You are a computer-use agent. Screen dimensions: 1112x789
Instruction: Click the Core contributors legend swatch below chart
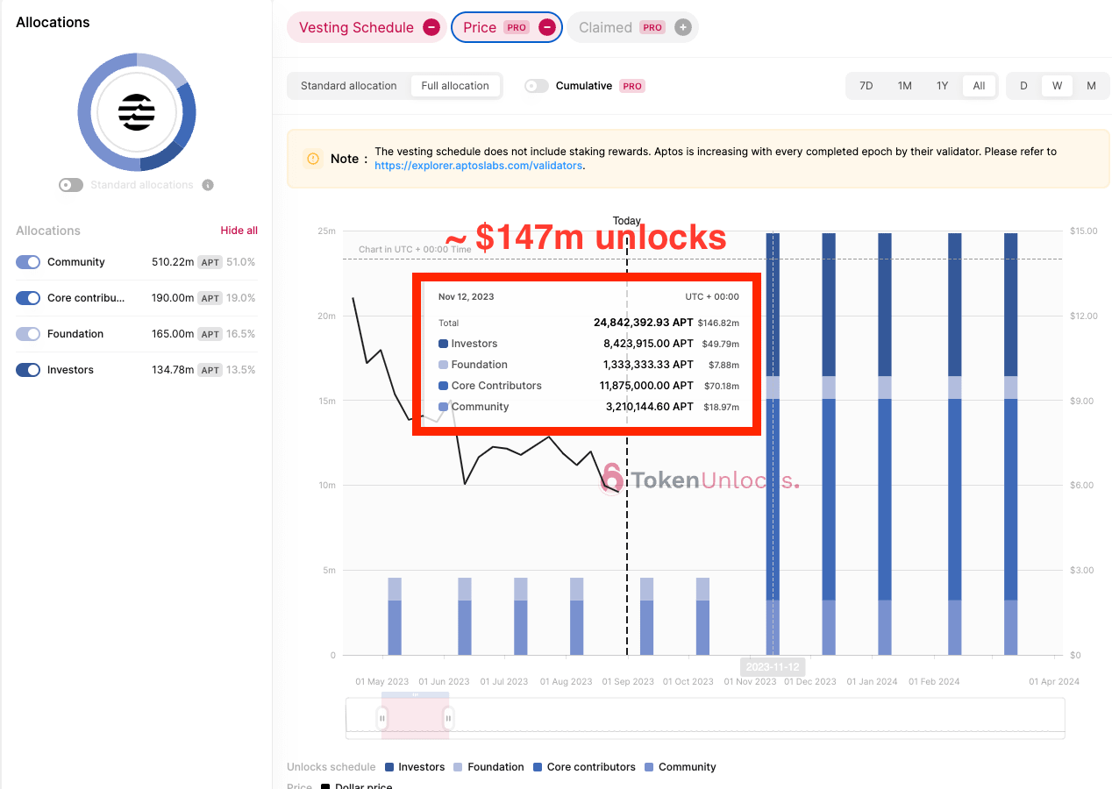pos(538,767)
